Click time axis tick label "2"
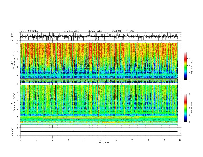The image size is (203, 157). pos(52,140)
